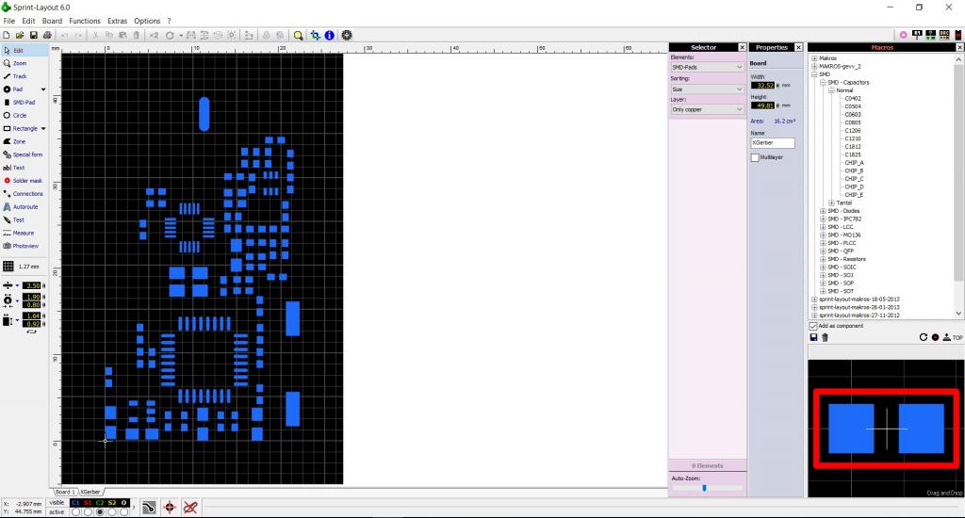Toggle the Multilayer checkbox
Image resolution: width=965 pixels, height=518 pixels.
[755, 157]
